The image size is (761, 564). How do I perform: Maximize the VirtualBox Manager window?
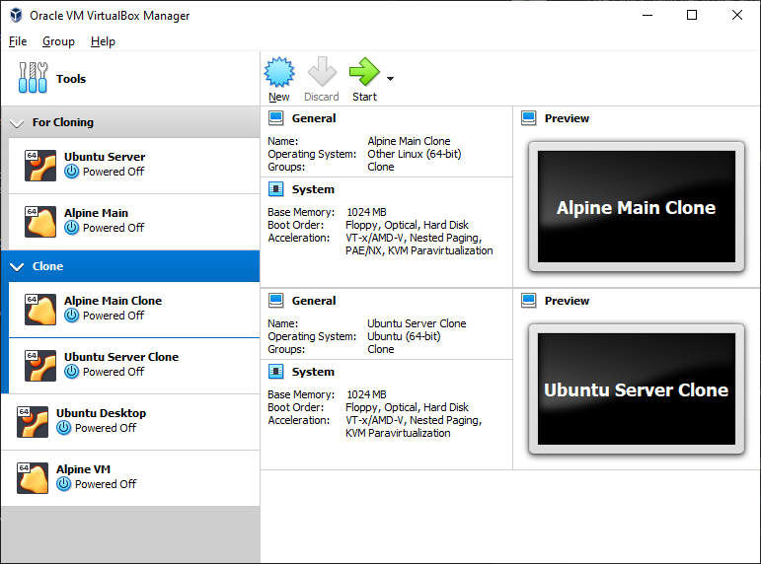[692, 15]
